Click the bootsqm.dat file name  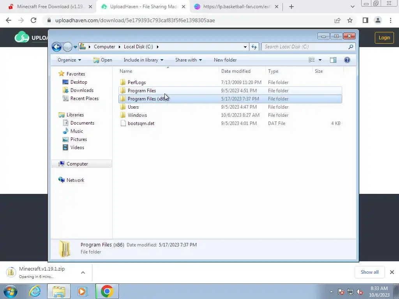pyautogui.click(x=141, y=123)
